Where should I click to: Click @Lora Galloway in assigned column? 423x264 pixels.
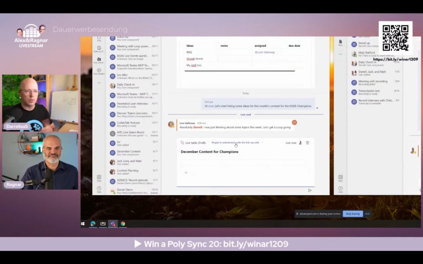pos(265,52)
